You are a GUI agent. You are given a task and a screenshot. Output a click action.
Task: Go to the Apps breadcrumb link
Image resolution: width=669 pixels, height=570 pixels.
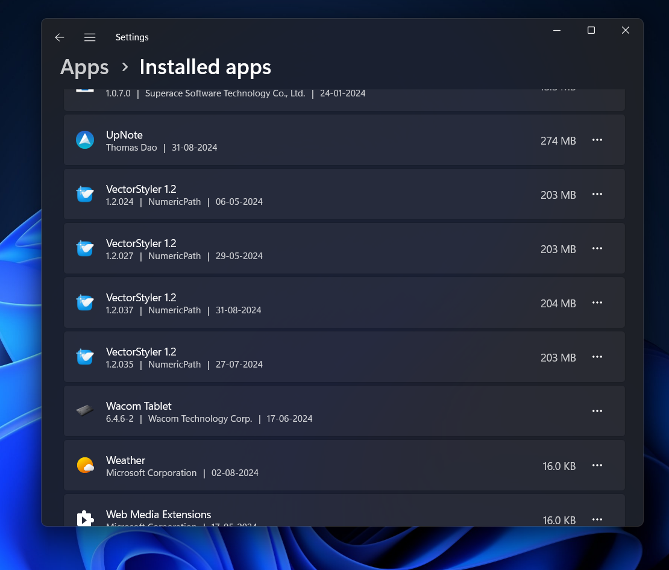[x=84, y=67]
